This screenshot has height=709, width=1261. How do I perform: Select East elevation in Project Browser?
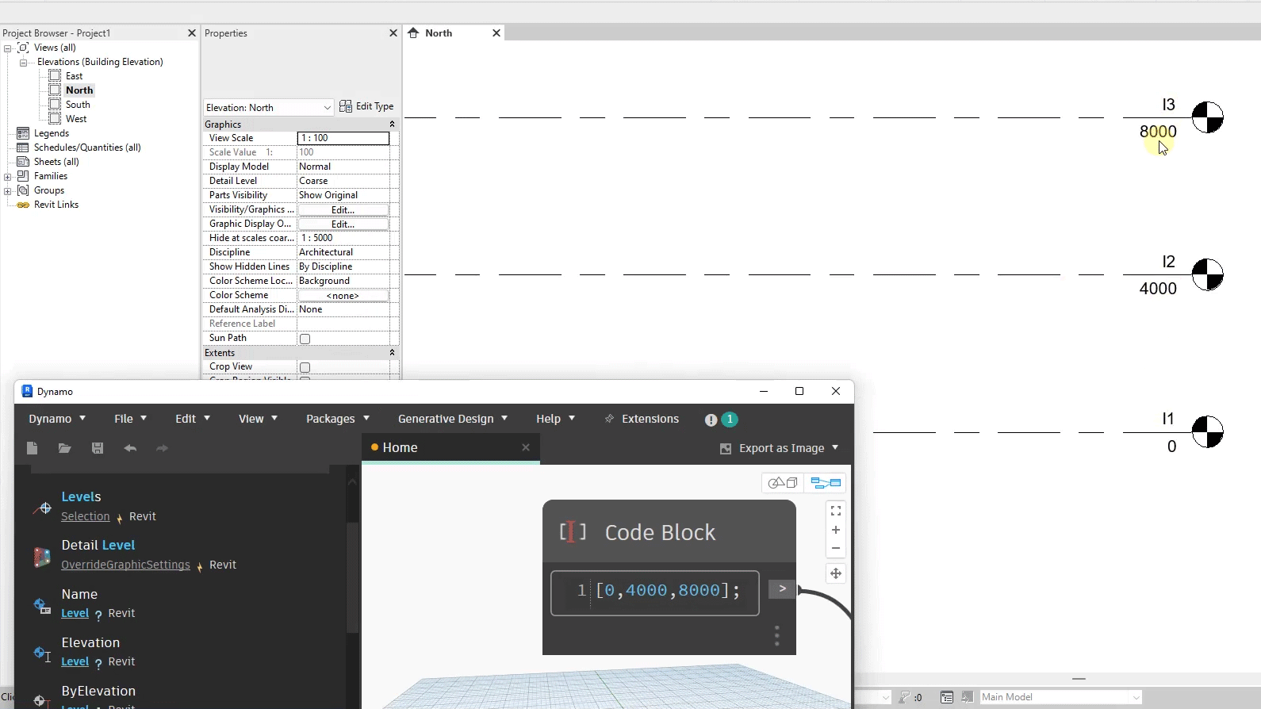click(74, 76)
